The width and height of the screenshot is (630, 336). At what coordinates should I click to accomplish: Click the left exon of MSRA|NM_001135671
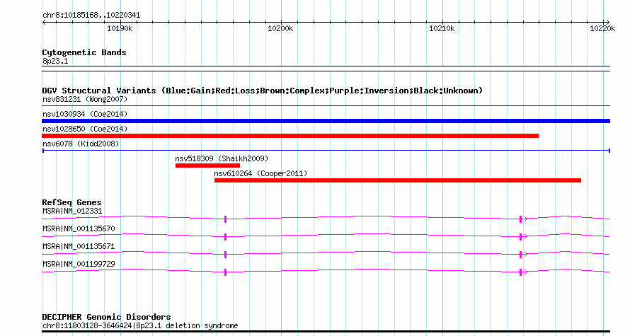(x=225, y=255)
